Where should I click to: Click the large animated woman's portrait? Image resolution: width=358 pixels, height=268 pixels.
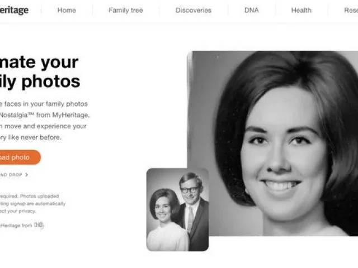pos(272,143)
